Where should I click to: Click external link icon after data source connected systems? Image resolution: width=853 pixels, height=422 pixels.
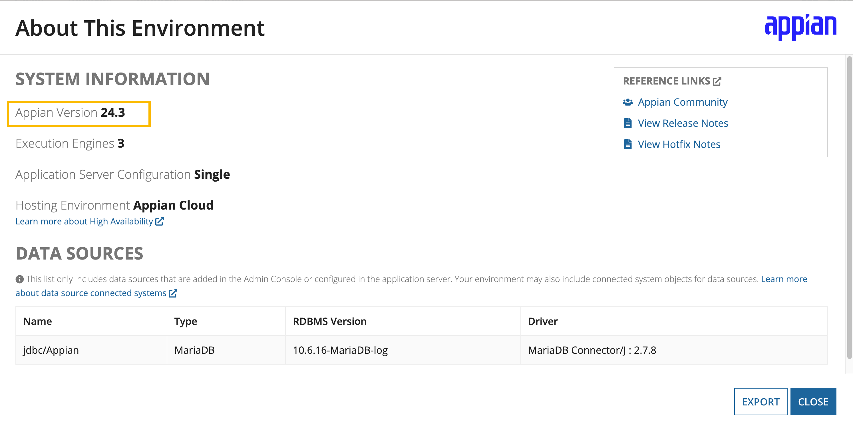click(x=173, y=293)
